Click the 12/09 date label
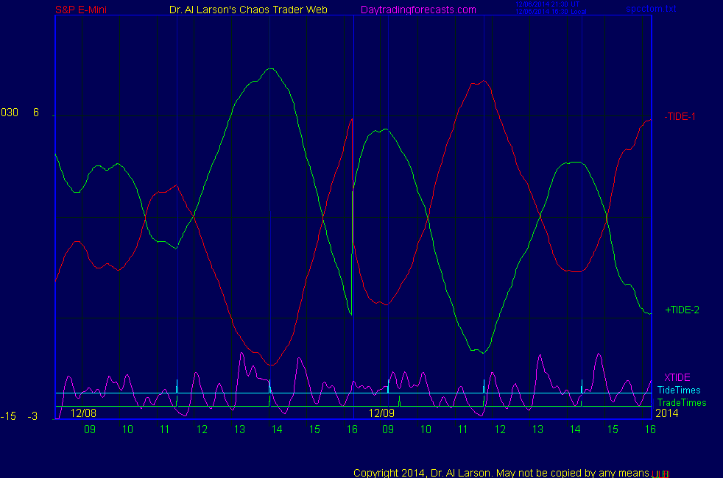 [x=382, y=413]
